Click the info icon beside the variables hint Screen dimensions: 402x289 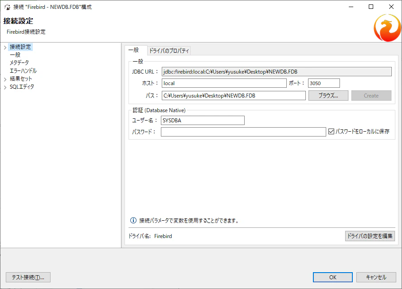coord(133,220)
